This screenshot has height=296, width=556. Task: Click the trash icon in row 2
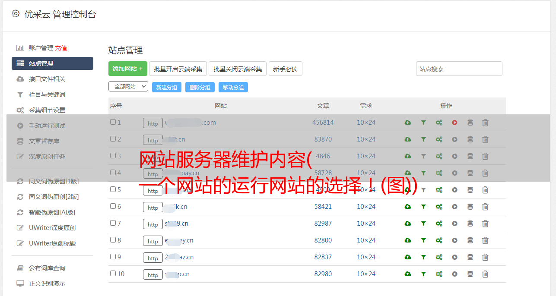coord(485,139)
